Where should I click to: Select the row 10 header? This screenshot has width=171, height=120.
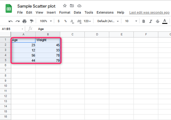(5, 86)
